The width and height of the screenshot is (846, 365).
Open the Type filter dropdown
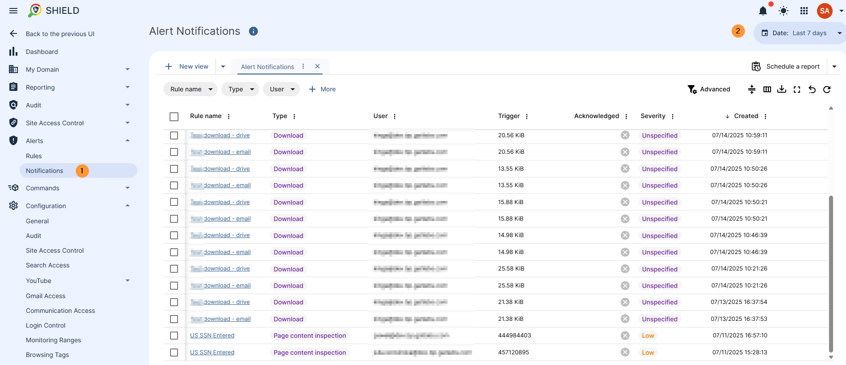[240, 89]
